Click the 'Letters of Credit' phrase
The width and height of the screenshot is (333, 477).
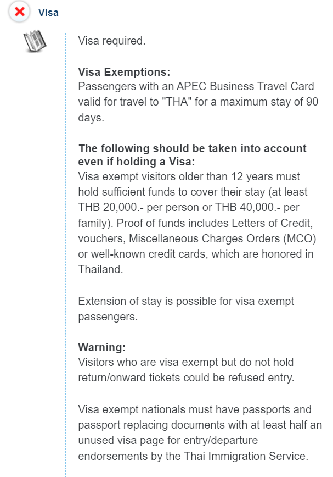pyautogui.click(x=272, y=223)
